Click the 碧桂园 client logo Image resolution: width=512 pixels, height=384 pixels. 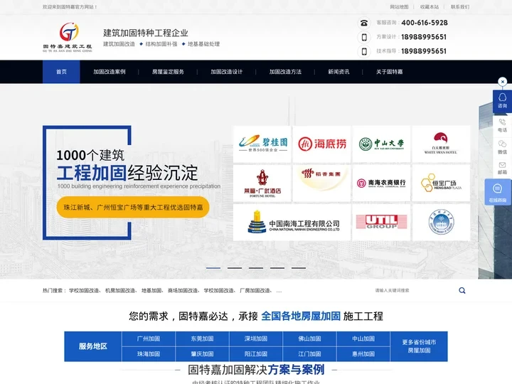262,144
